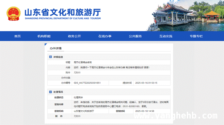Open the 互动交流 menu item
This screenshot has height=125, width=224.
166,36
